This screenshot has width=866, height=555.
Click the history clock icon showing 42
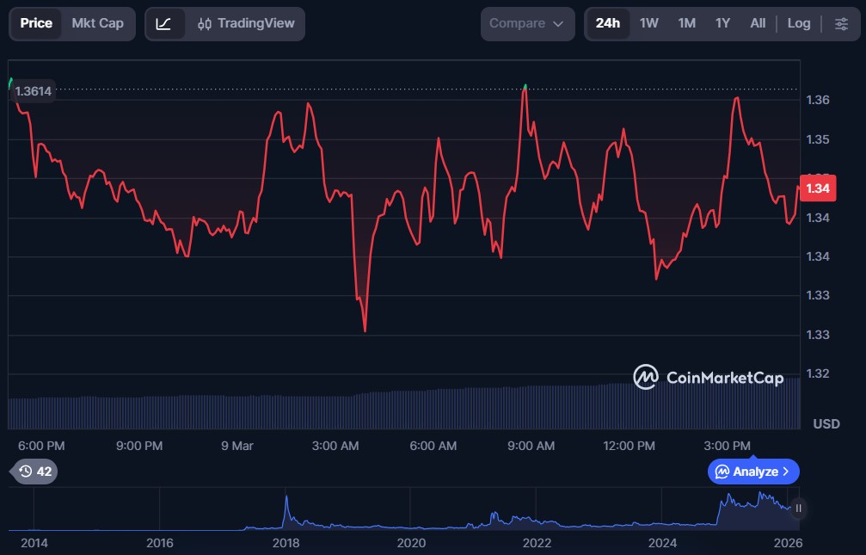click(34, 471)
